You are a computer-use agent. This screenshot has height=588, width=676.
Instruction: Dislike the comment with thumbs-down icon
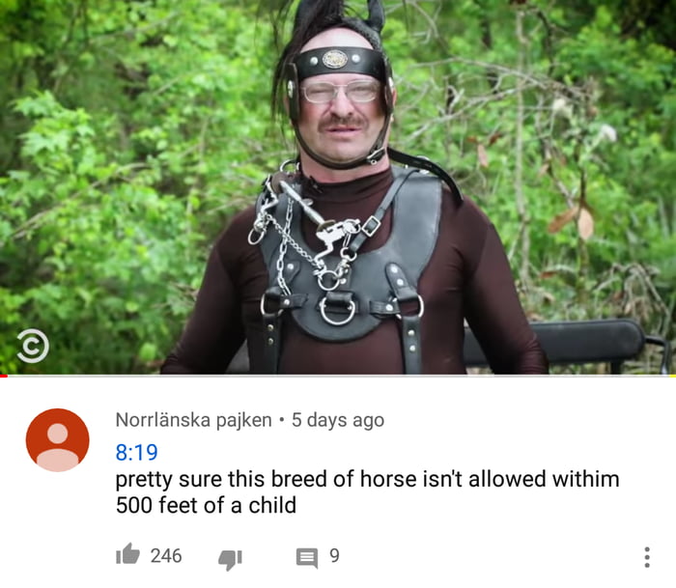coord(230,559)
